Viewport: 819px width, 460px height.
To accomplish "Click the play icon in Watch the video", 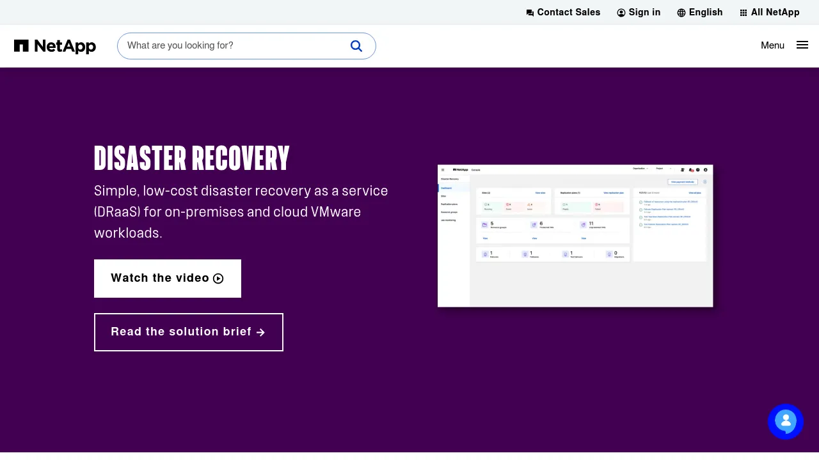I will (218, 279).
